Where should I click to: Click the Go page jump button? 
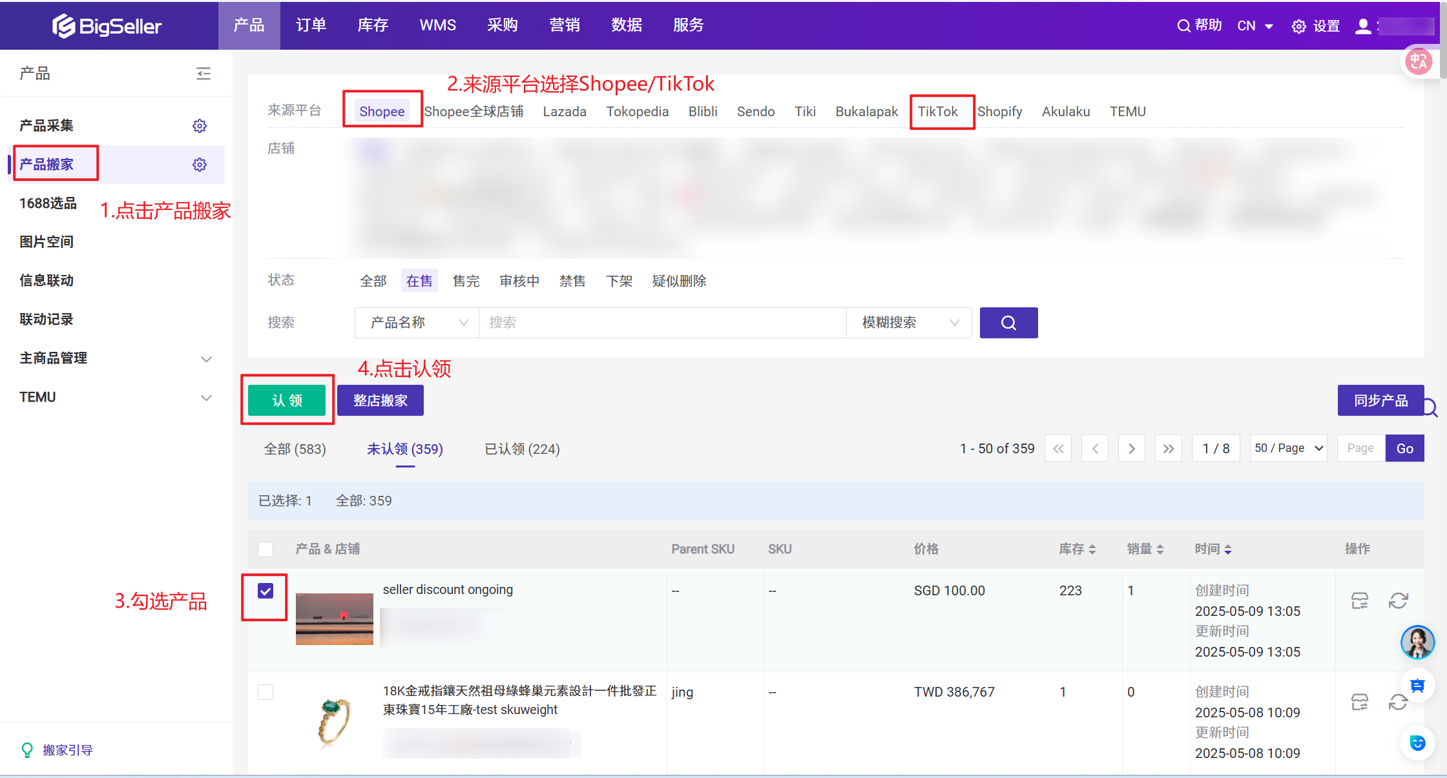click(1405, 448)
